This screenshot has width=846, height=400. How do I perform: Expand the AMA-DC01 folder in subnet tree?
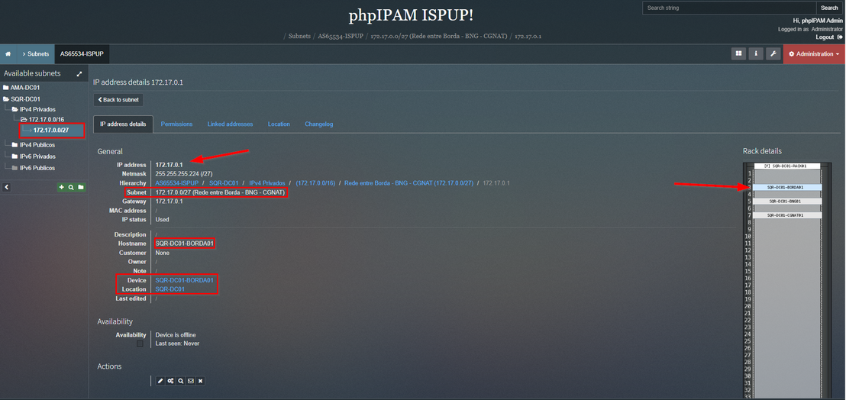tap(25, 87)
